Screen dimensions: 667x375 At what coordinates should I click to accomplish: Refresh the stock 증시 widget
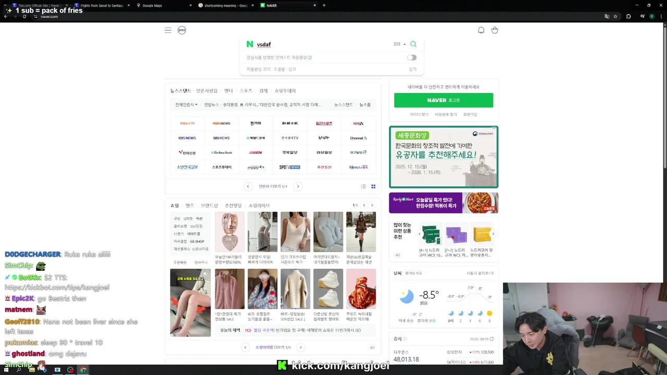pyautogui.click(x=491, y=339)
